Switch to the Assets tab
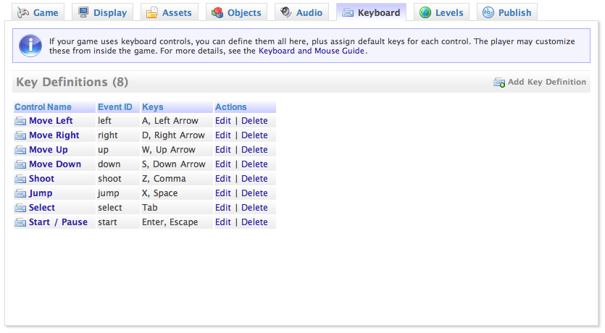This screenshot has height=333, width=605. click(x=170, y=12)
